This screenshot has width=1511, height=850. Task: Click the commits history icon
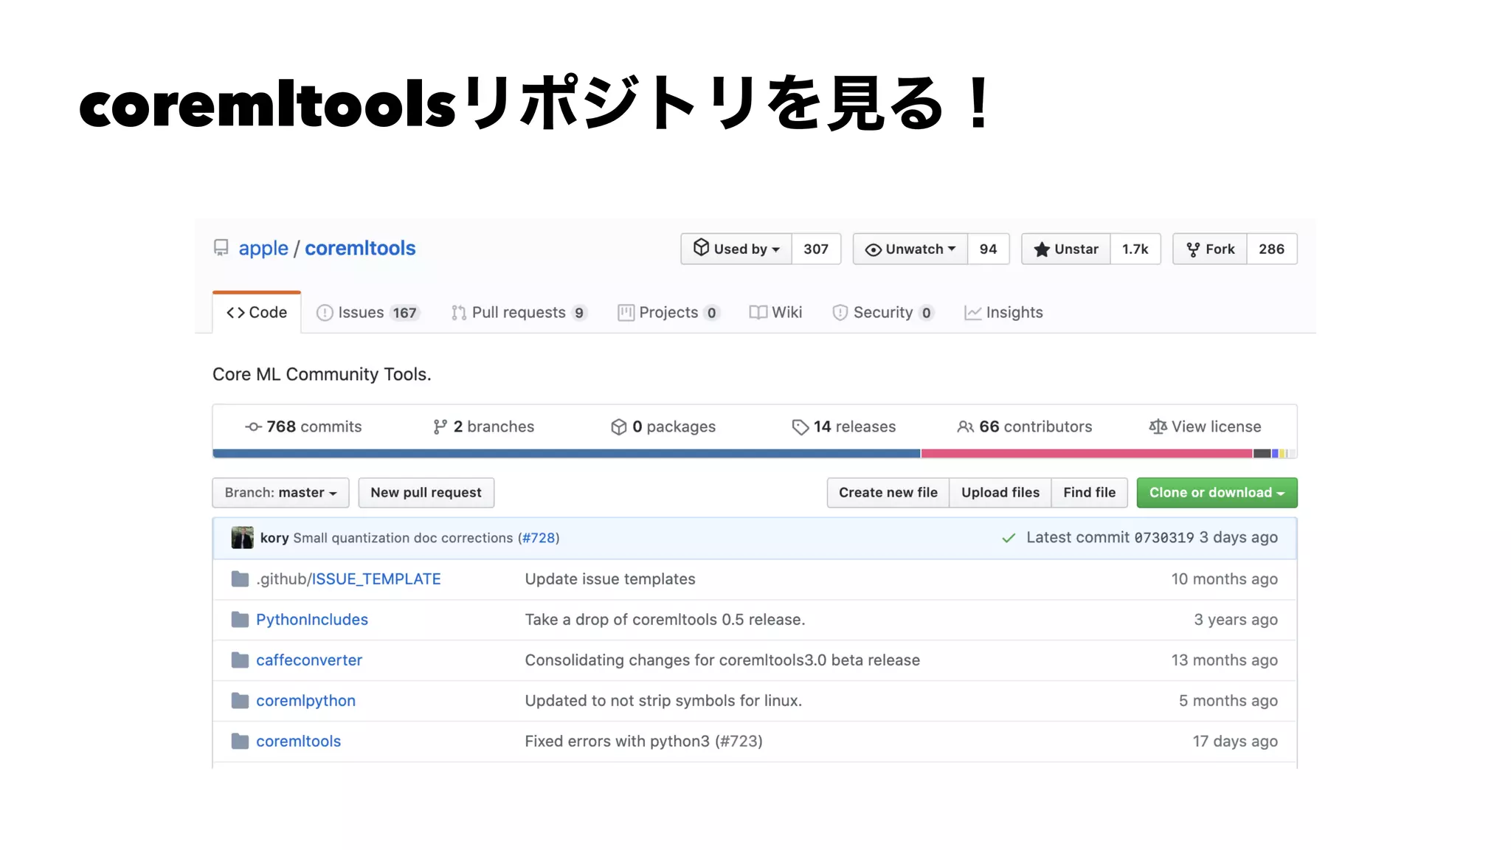(x=253, y=427)
